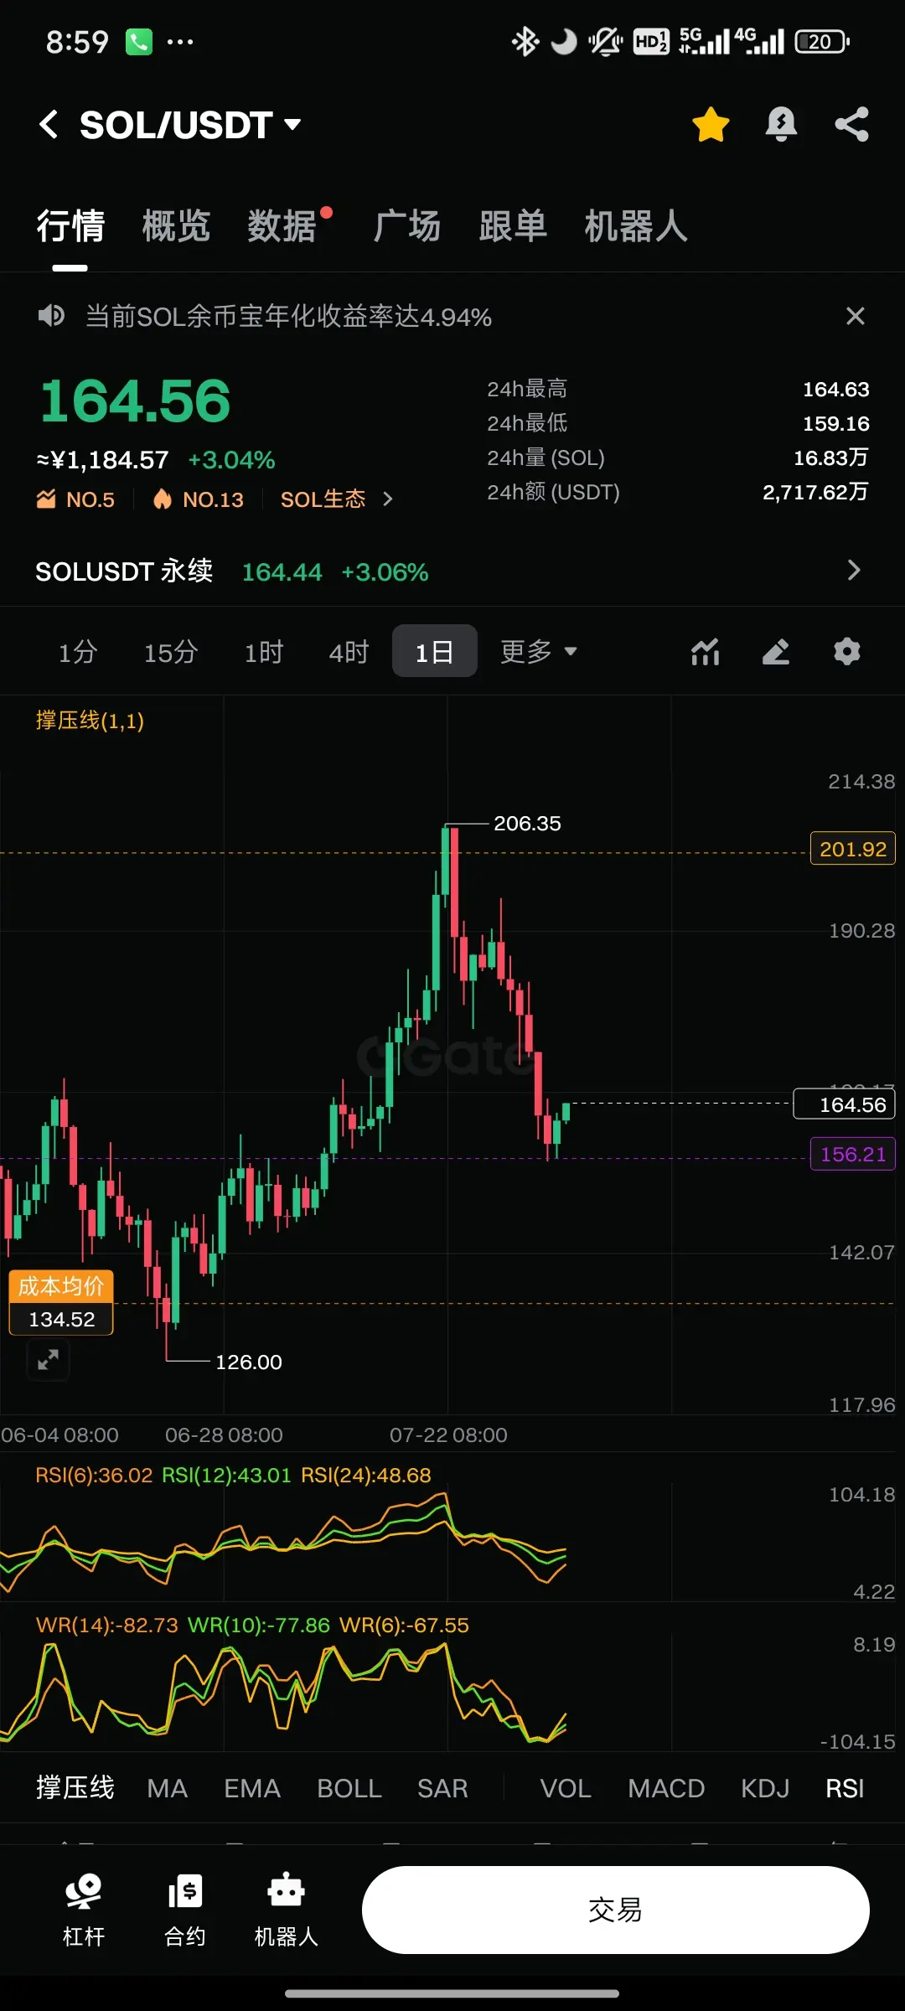Tap the chevron on SOLUSDT 永续 row
The width and height of the screenshot is (905, 2011).
(853, 571)
